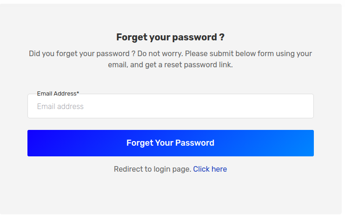
Task: Click empty area inside the email text box
Action: tap(198, 106)
